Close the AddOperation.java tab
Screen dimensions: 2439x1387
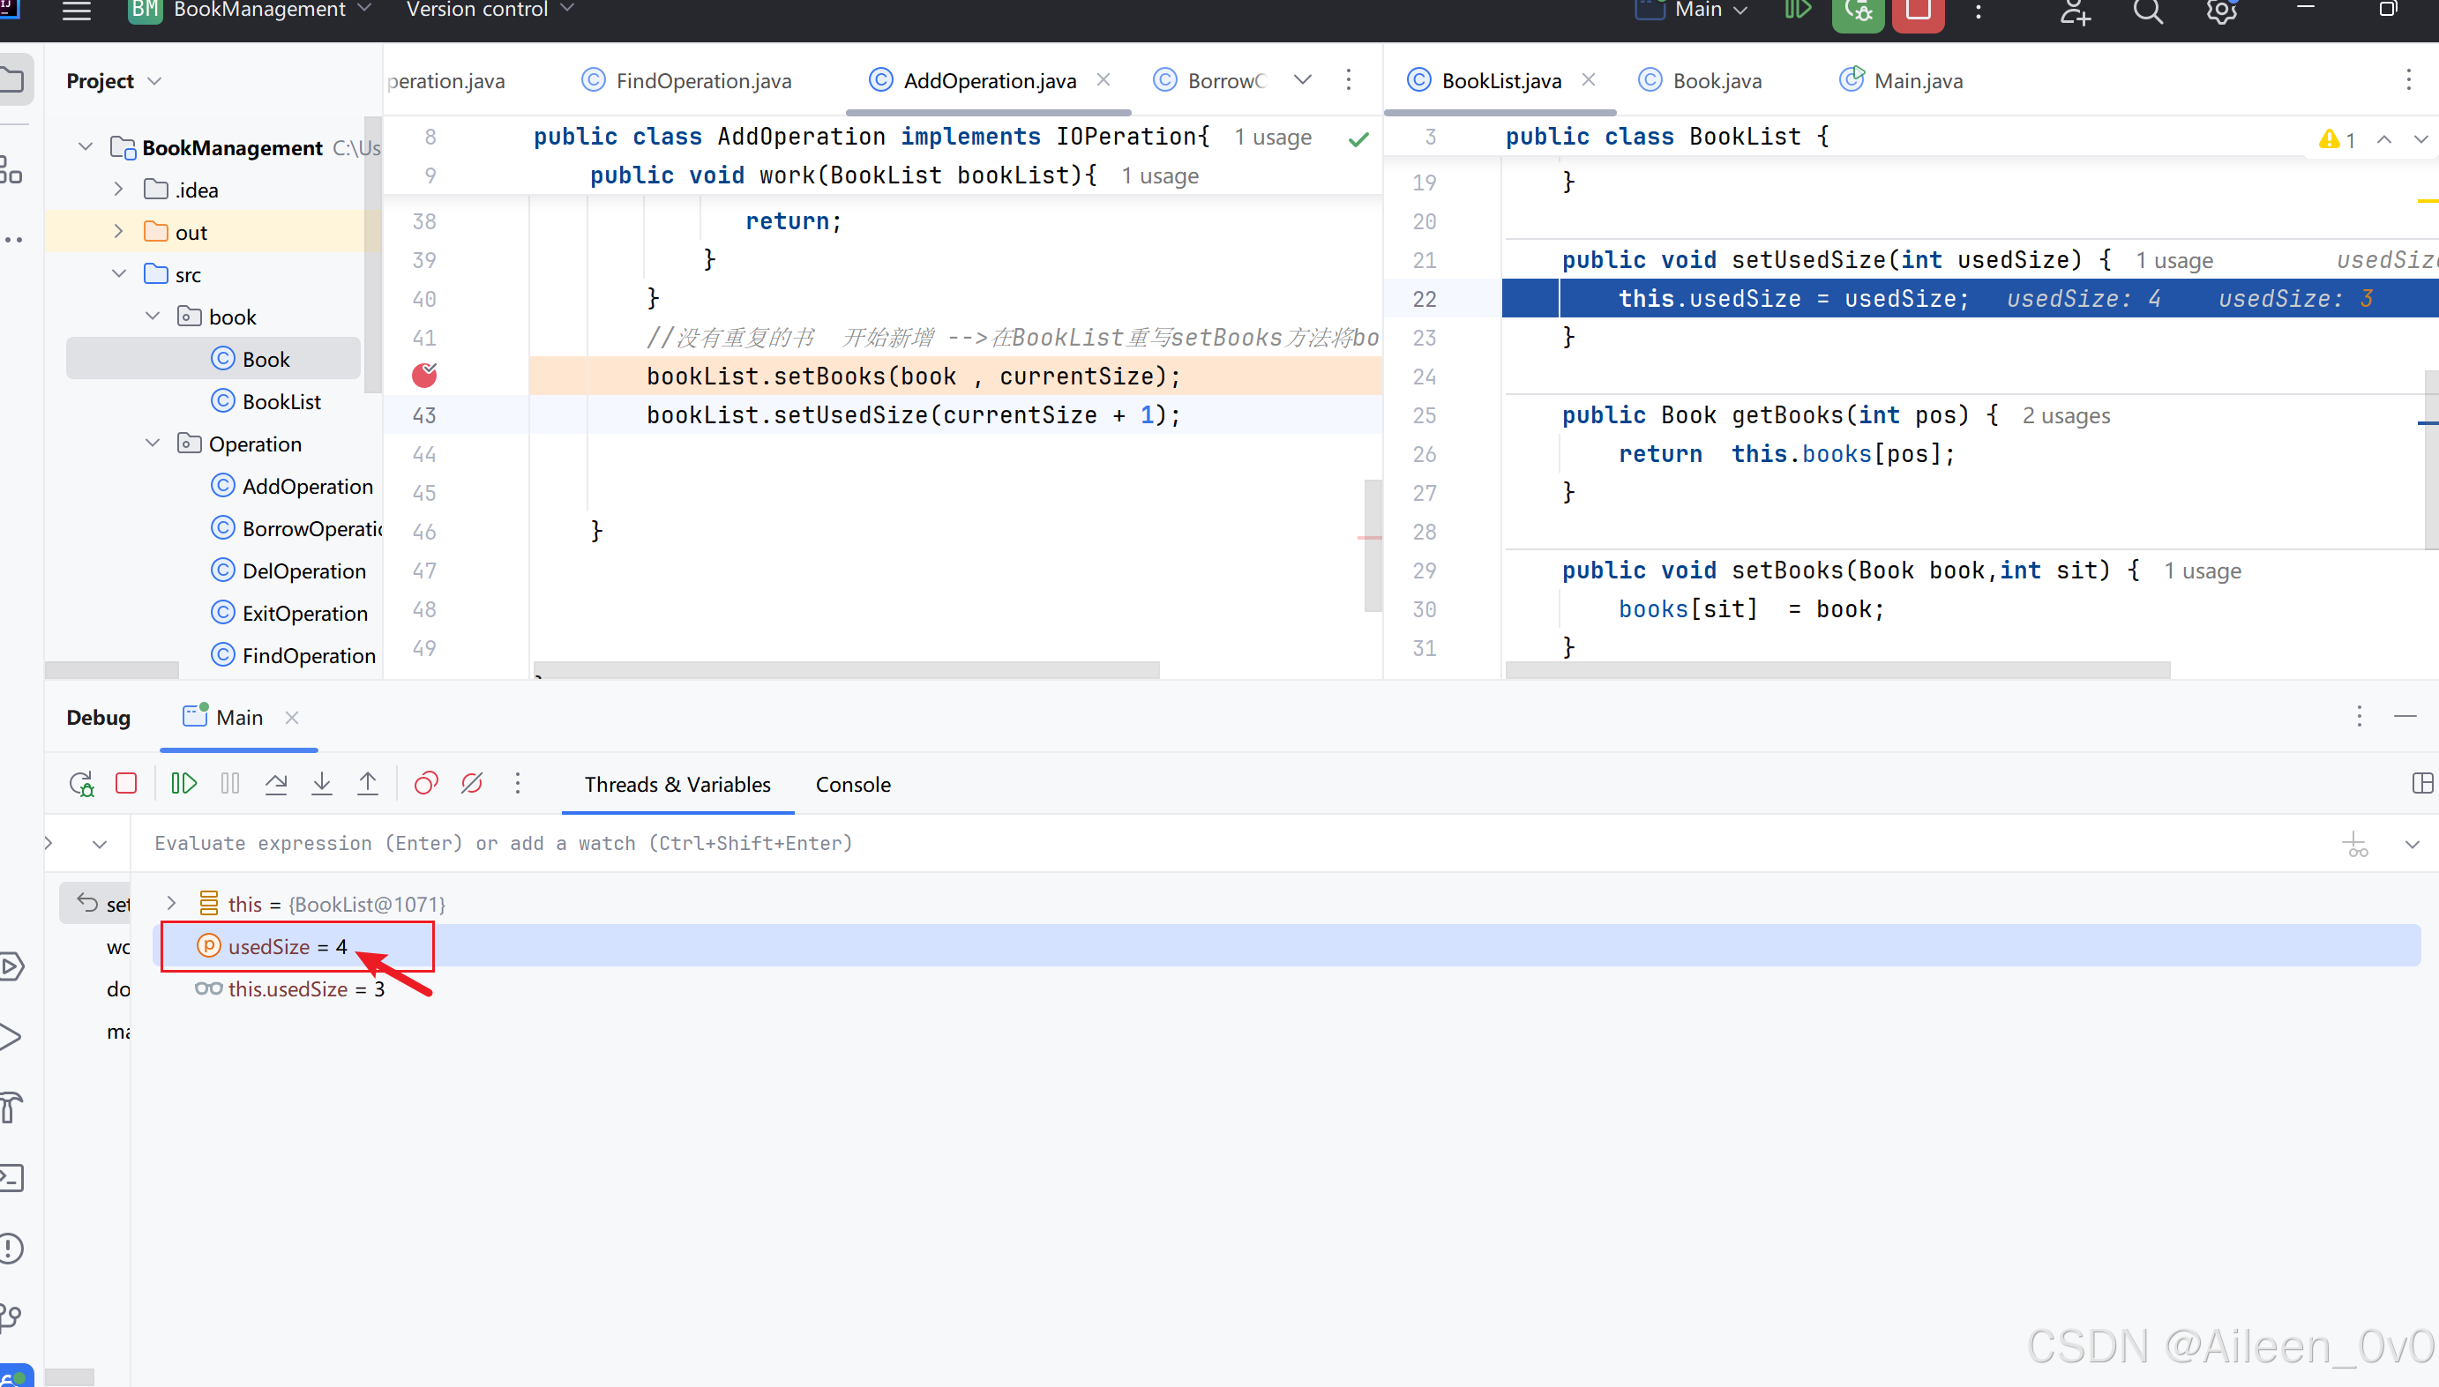(x=1104, y=80)
